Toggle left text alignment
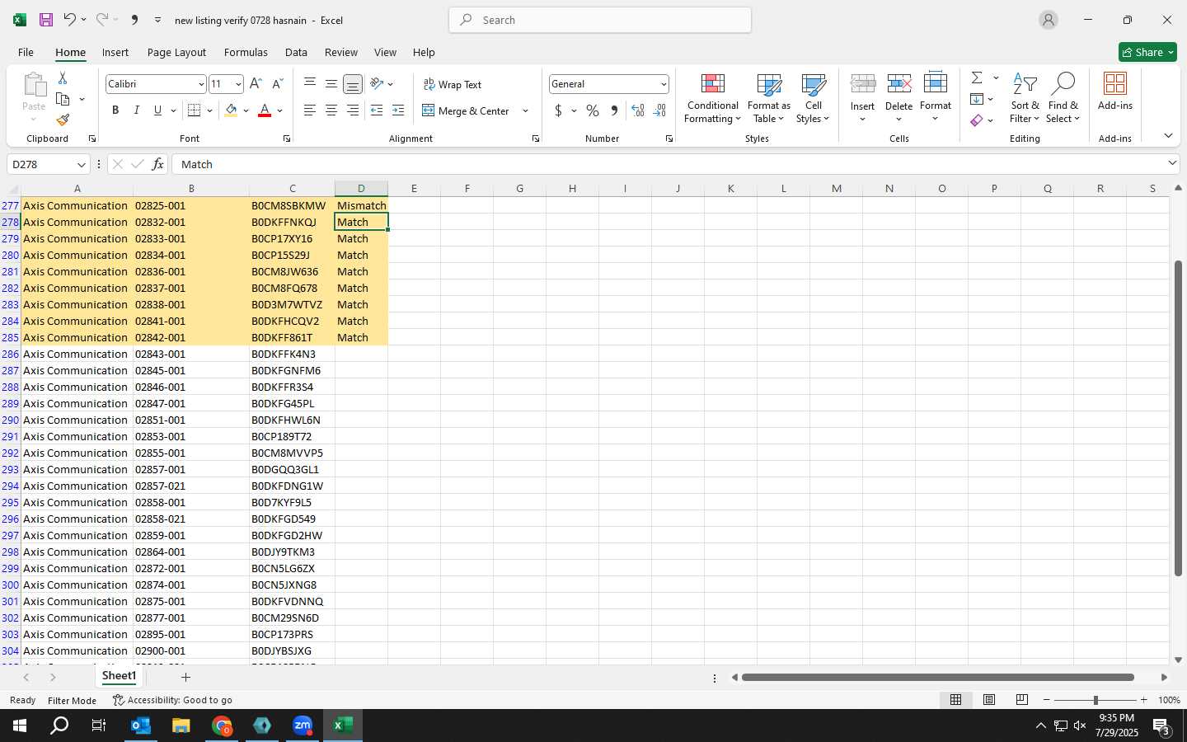1187x742 pixels. [310, 110]
